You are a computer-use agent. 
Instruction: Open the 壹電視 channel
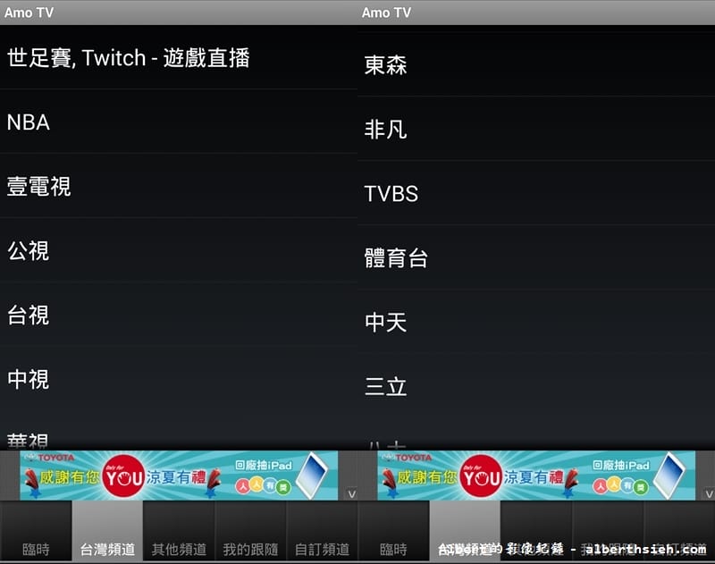click(x=179, y=186)
